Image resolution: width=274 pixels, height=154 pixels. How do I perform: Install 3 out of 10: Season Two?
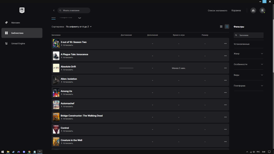(x=67, y=45)
